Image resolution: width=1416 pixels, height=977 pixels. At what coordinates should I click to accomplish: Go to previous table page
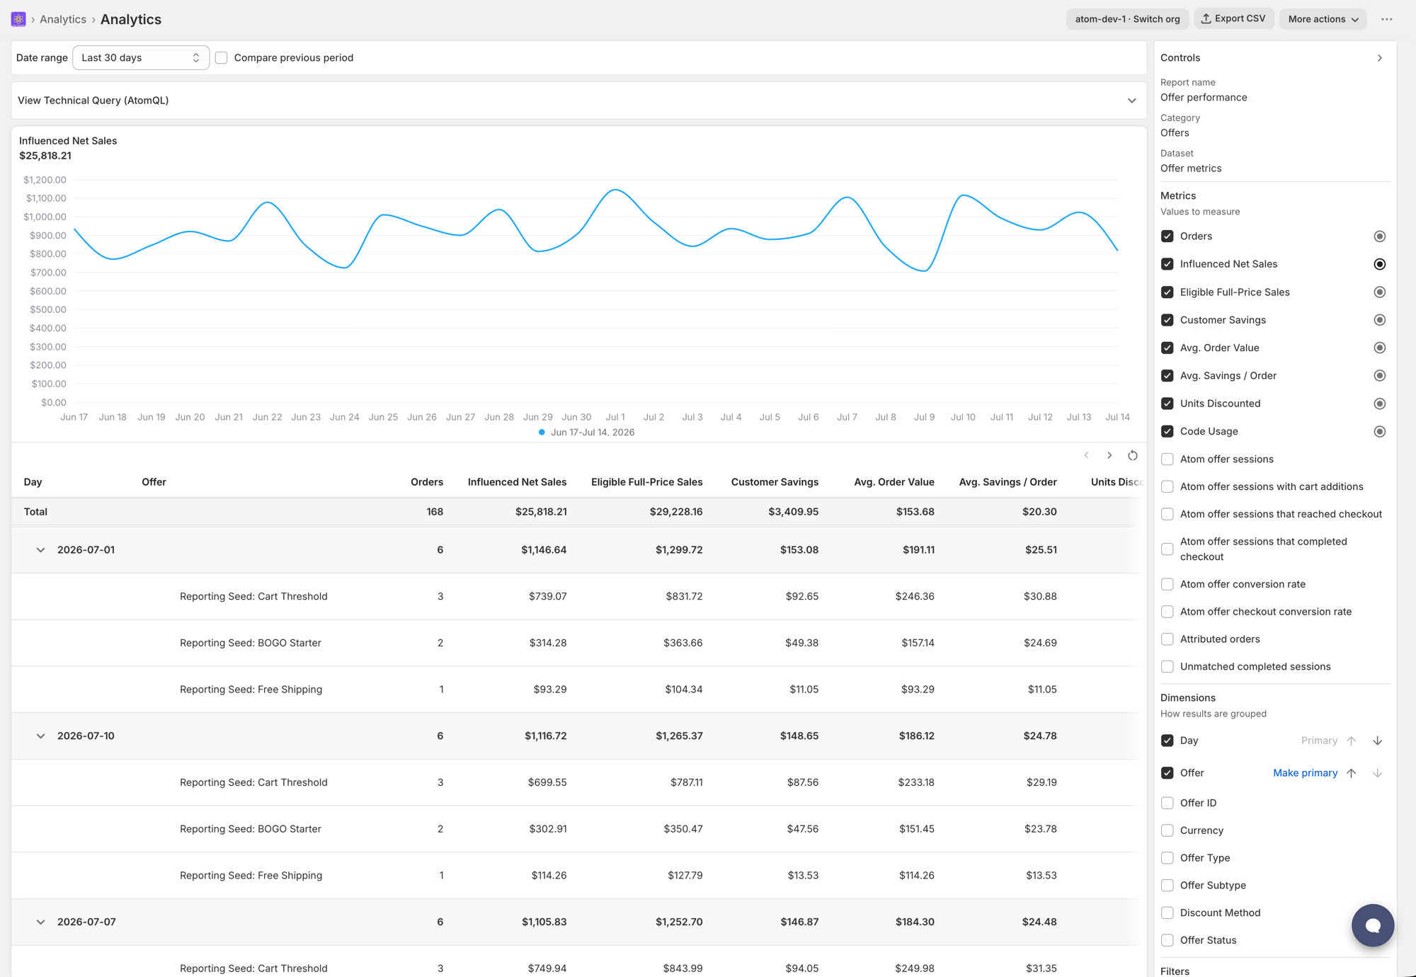coord(1086,455)
